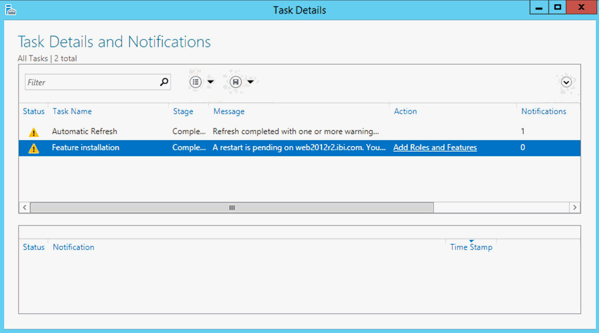The image size is (599, 333).
Task: Click the warning icon for Automatic Refresh
Action: click(x=33, y=132)
